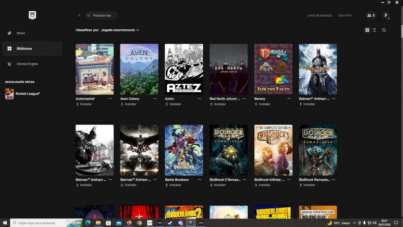Switch to list view layout
Screen dimensions: 403x227
point(374,30)
